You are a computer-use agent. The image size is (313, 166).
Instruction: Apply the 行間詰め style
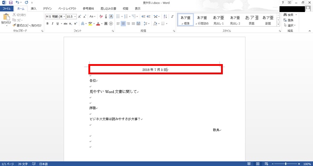(x=202, y=20)
